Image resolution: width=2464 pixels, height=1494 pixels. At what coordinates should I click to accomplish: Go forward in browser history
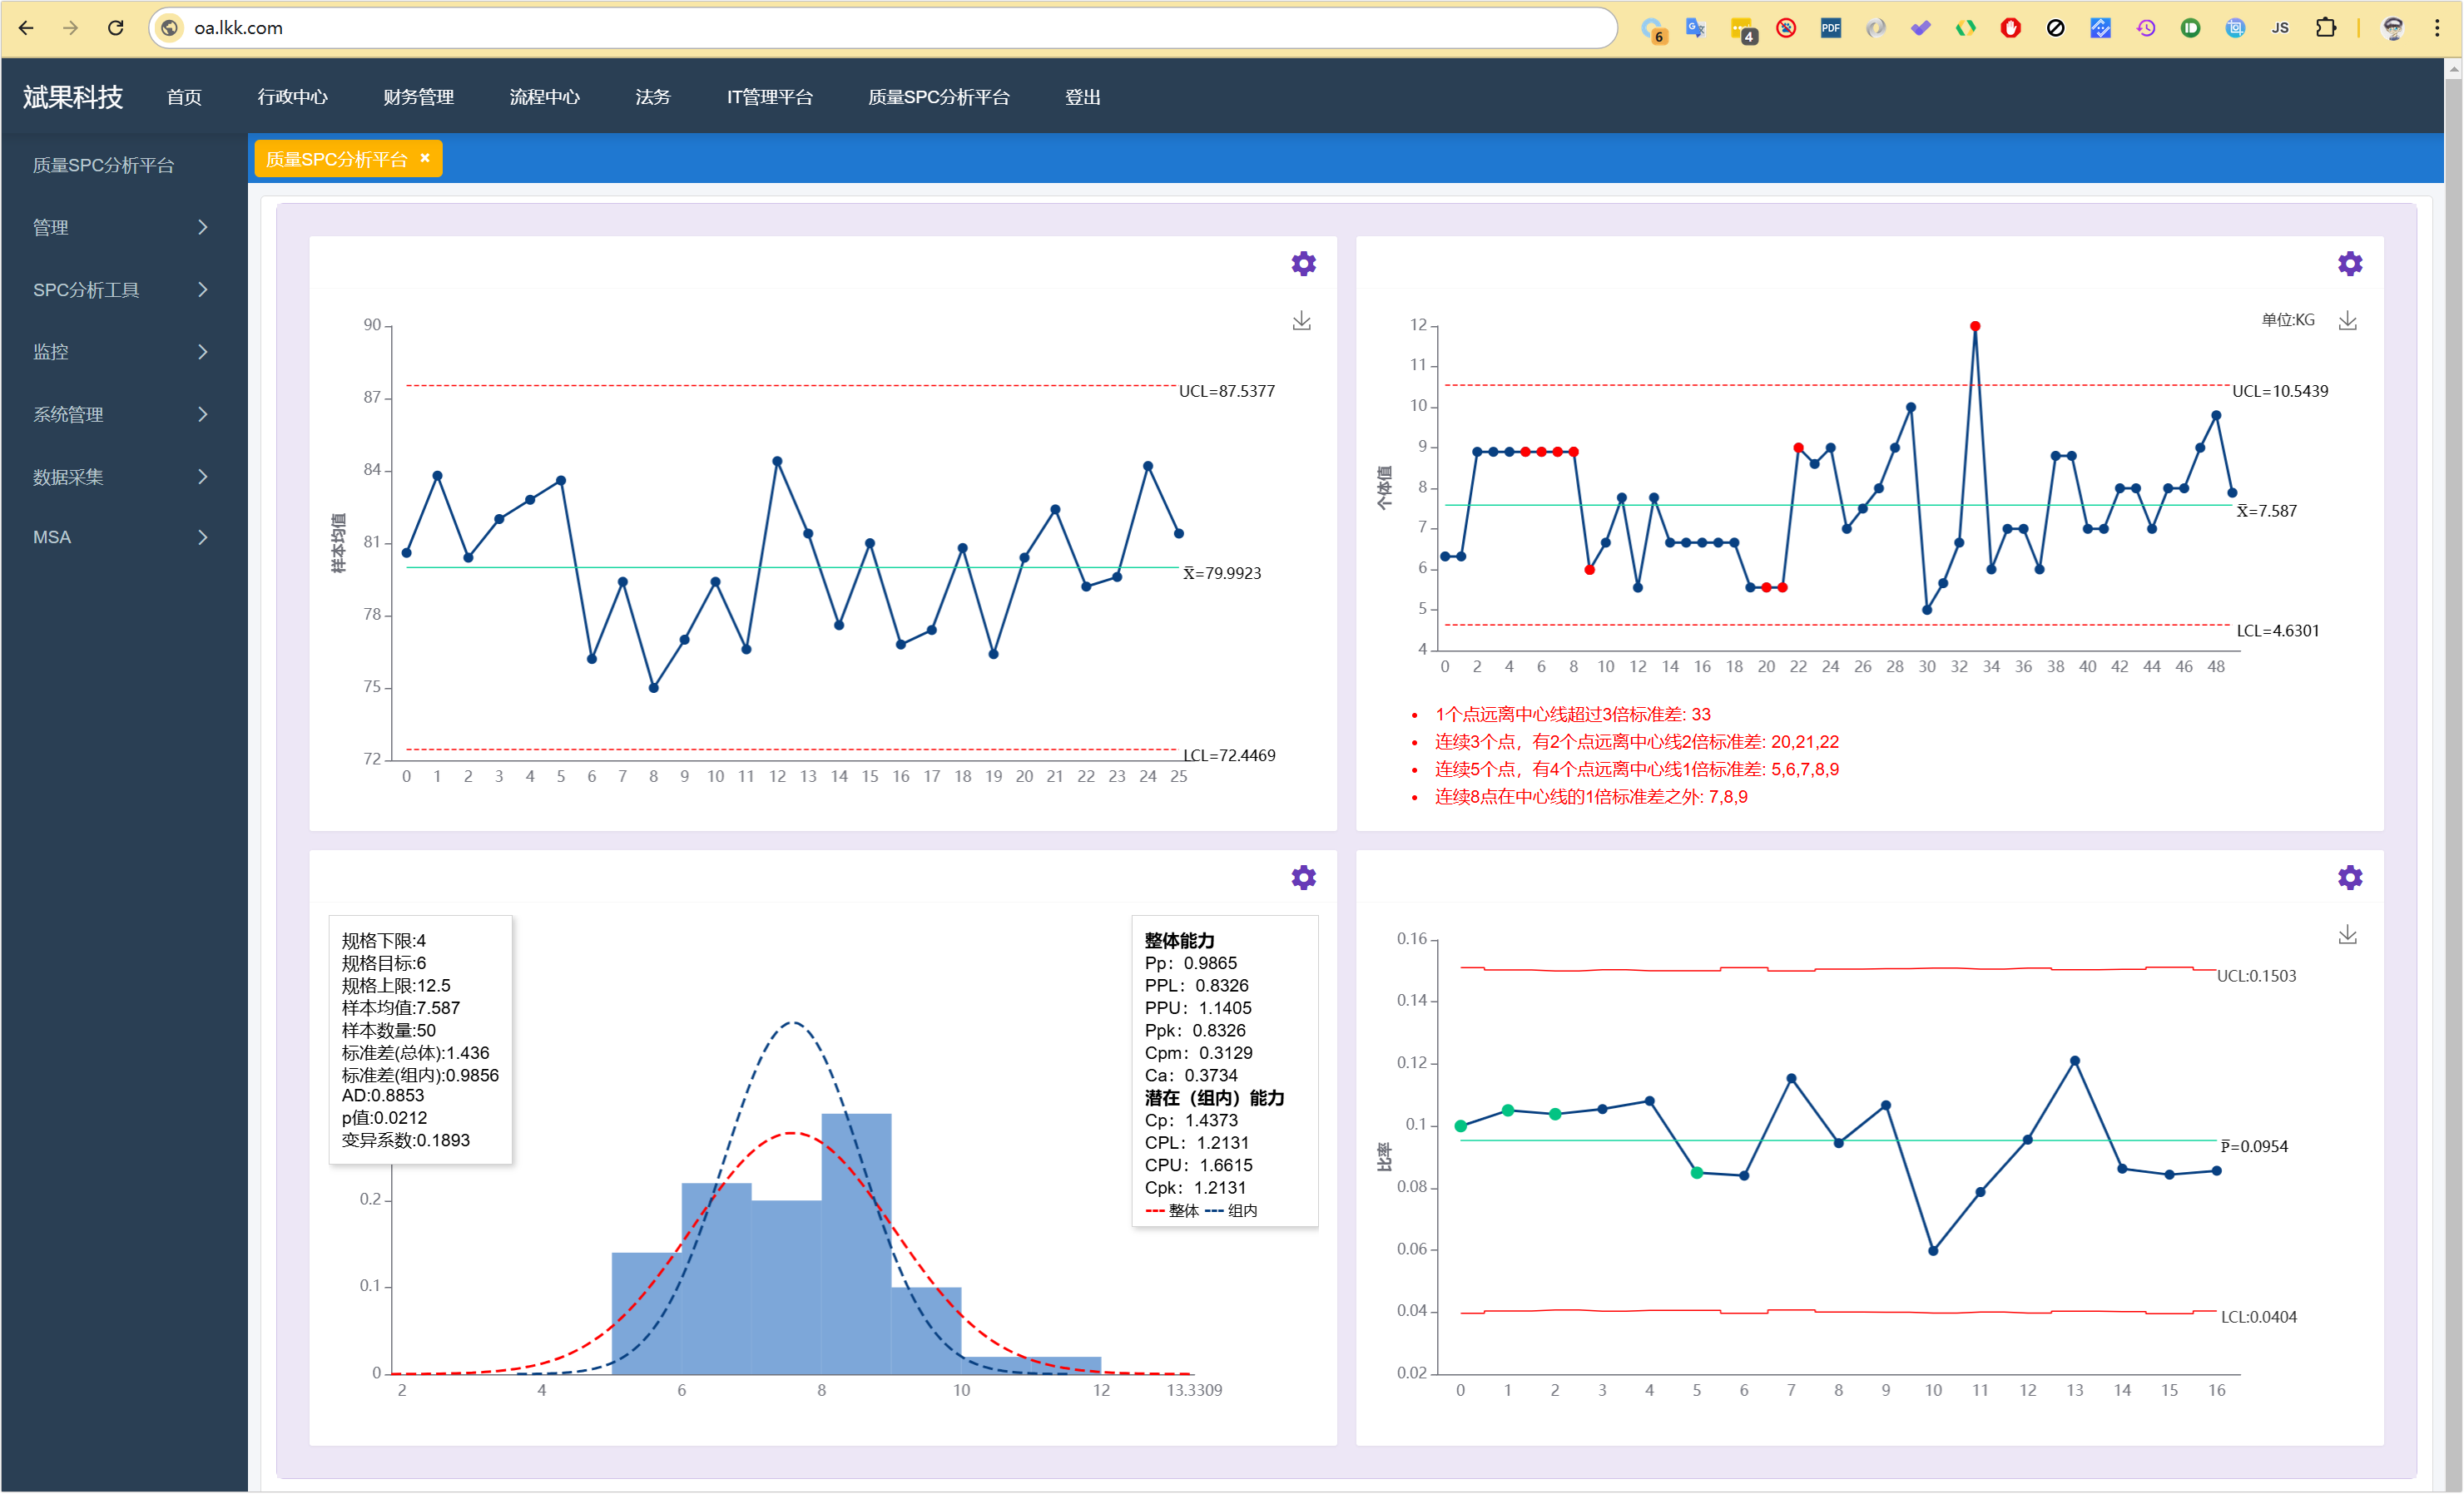pos(71,28)
